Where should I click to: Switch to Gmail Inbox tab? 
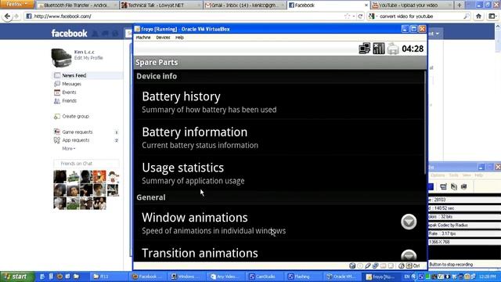[245, 5]
